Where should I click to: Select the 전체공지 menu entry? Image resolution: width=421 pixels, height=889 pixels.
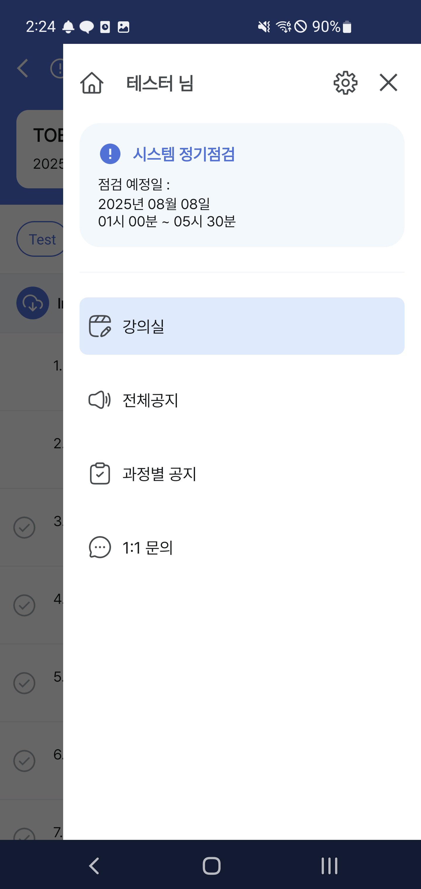[x=151, y=400]
